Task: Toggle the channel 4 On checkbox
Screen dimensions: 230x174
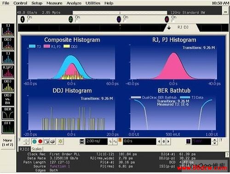Action: pos(172,21)
